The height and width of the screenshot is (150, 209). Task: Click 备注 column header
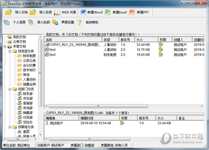point(191,118)
